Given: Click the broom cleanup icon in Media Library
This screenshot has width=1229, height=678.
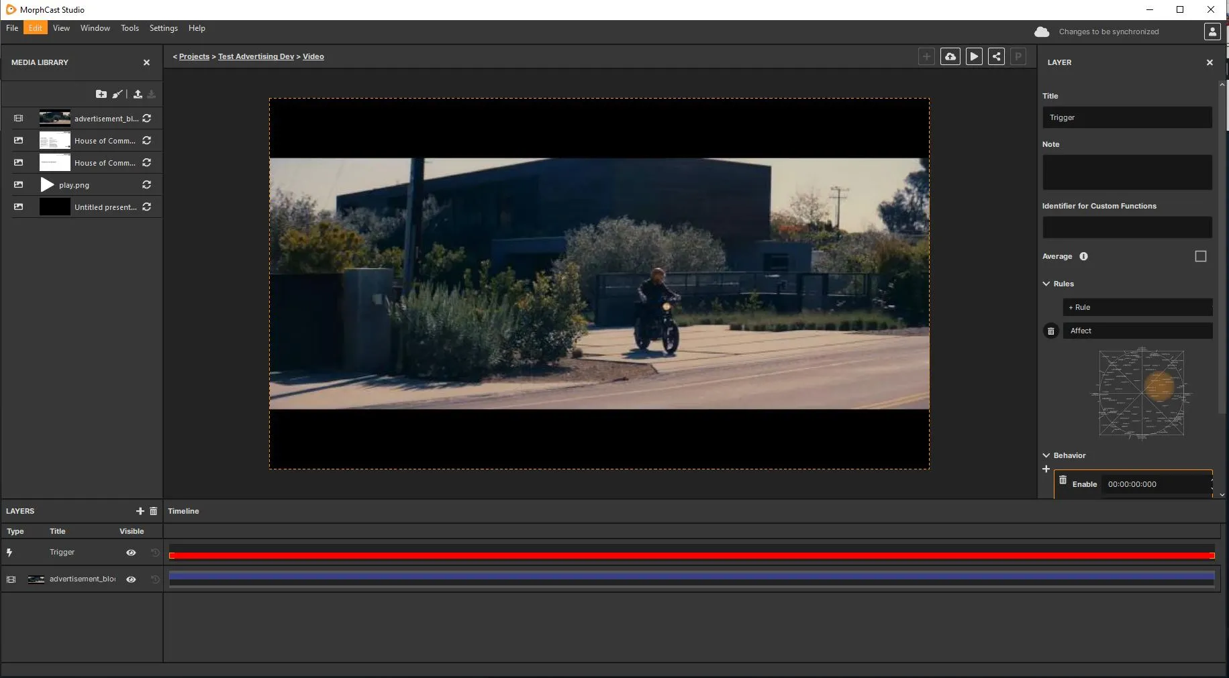Looking at the screenshot, I should (117, 94).
